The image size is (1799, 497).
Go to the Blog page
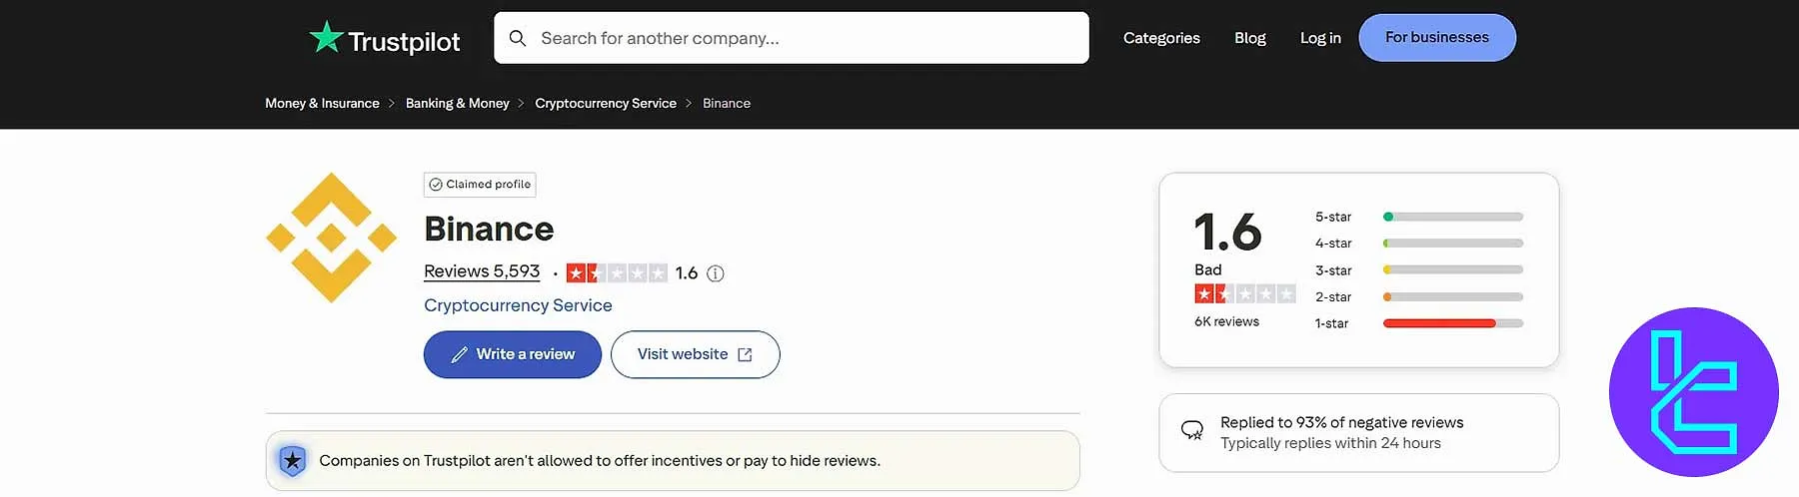1249,38
